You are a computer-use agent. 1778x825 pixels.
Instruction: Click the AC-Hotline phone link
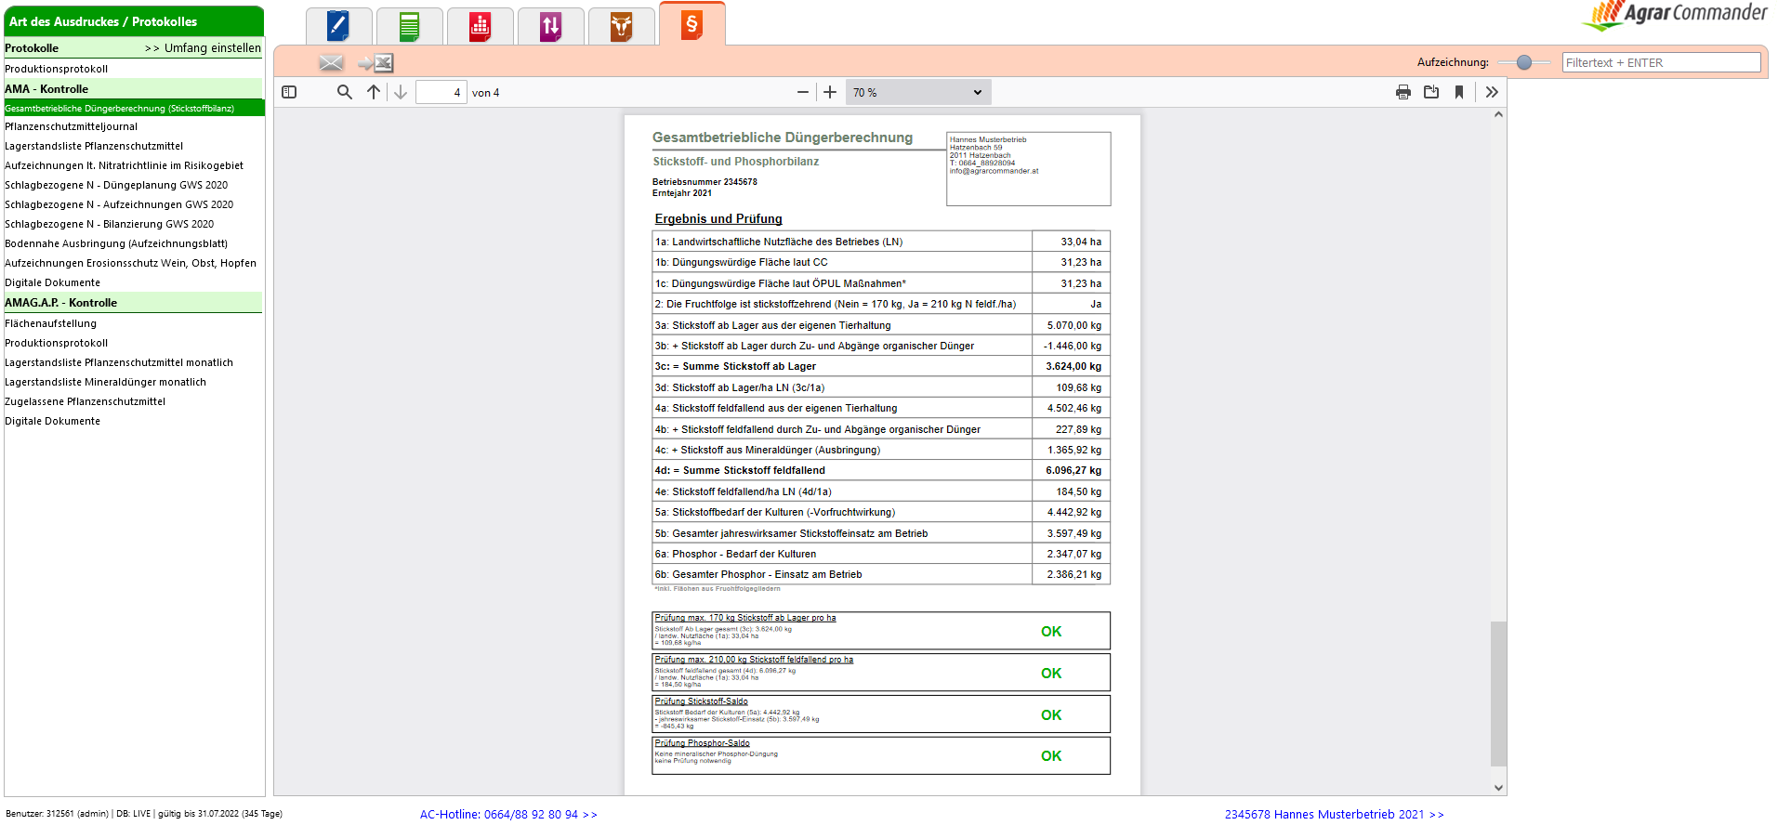pos(508,814)
